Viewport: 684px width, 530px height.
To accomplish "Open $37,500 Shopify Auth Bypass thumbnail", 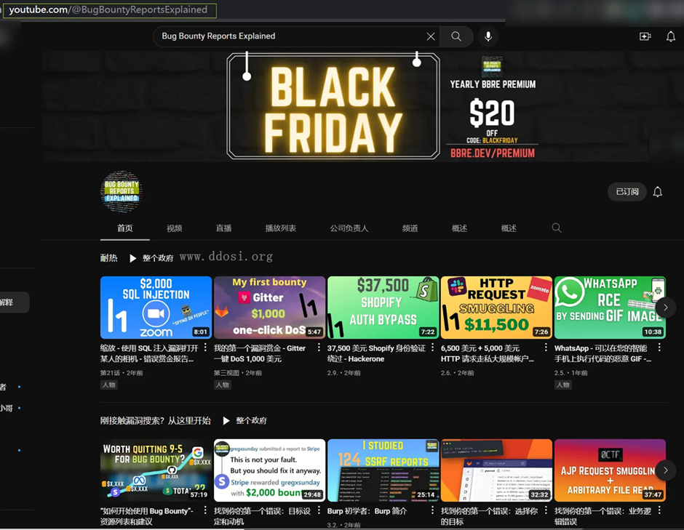I will pyautogui.click(x=383, y=308).
